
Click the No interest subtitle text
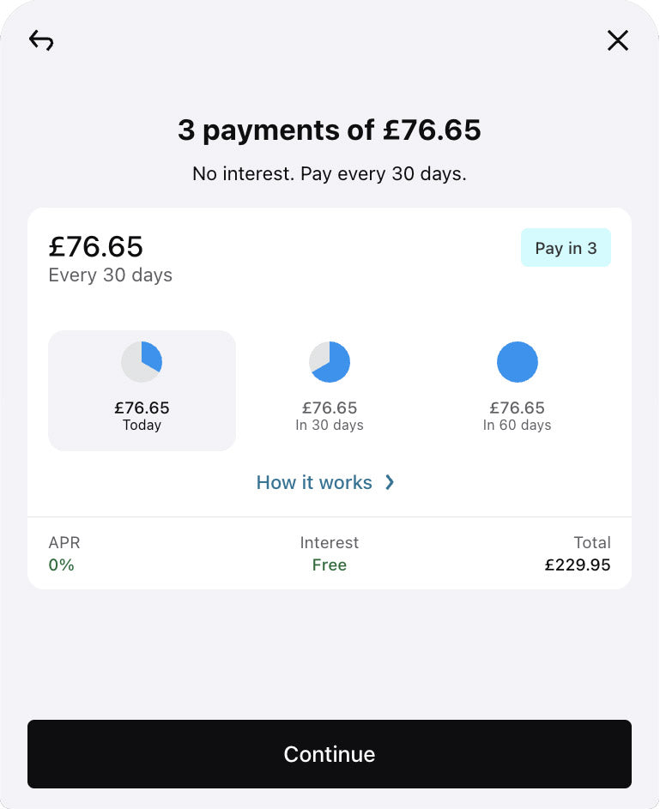pyautogui.click(x=330, y=174)
